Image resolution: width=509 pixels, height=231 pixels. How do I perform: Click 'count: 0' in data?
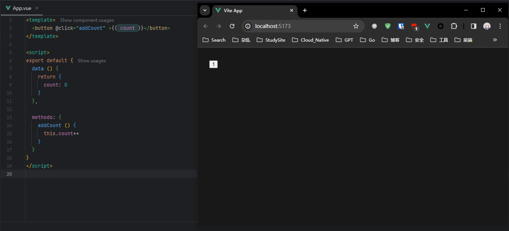coord(56,85)
